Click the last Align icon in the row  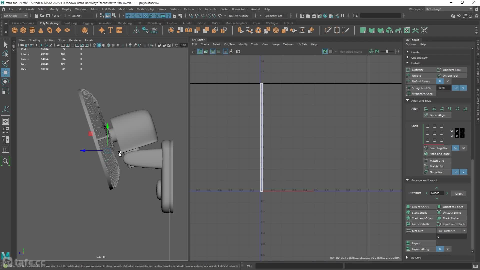(465, 109)
